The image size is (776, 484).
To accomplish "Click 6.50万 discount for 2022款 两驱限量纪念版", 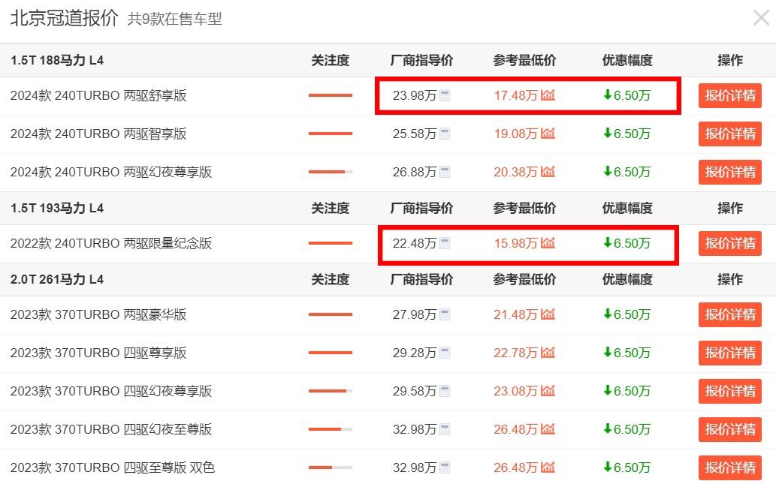I will pyautogui.click(x=627, y=243).
